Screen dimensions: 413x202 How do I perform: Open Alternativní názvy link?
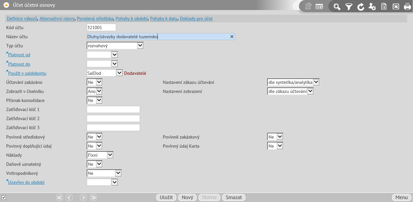coord(57,19)
